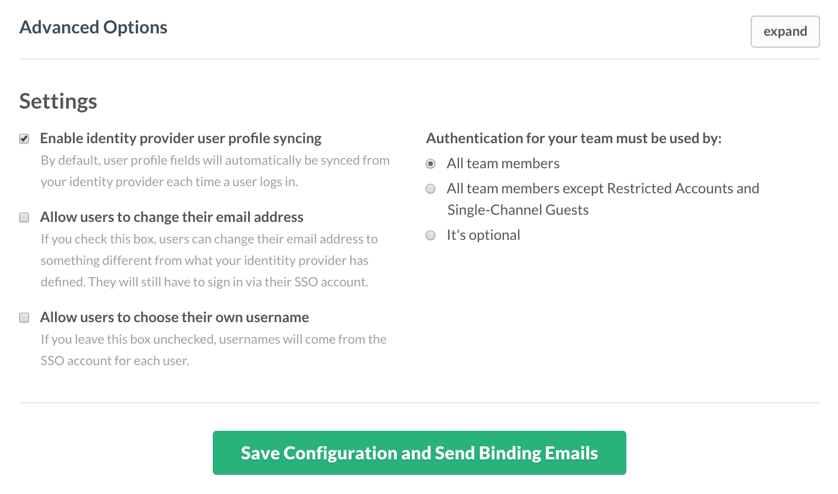Click the Single-Channel Guests option text
This screenshot has width=838, height=494.
(x=518, y=209)
